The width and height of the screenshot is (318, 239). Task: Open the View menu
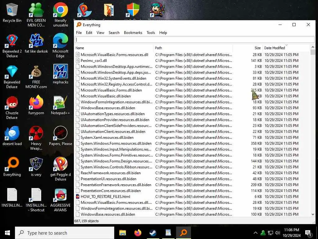[100, 32]
